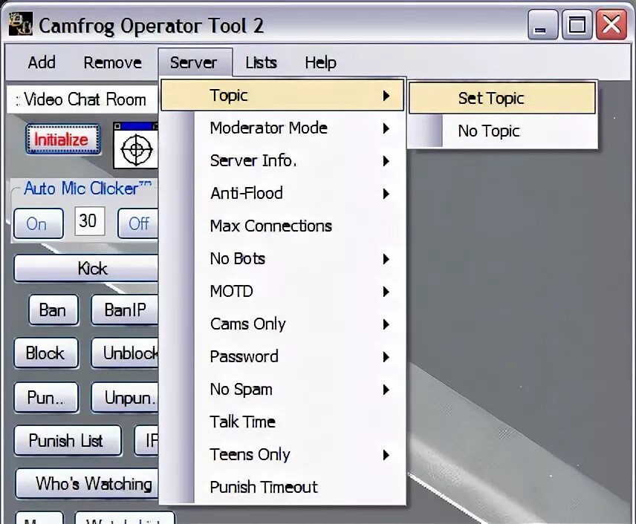Click the Video Chat Room name field
Image resolution: width=636 pixels, height=524 pixels.
pos(82,99)
